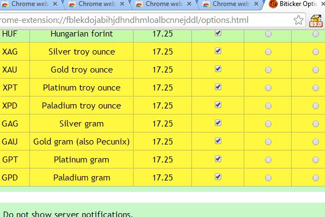This screenshot has height=217, width=325.
Task: Choose the right radio button in GPD row
Action: pyautogui.click(x=316, y=178)
